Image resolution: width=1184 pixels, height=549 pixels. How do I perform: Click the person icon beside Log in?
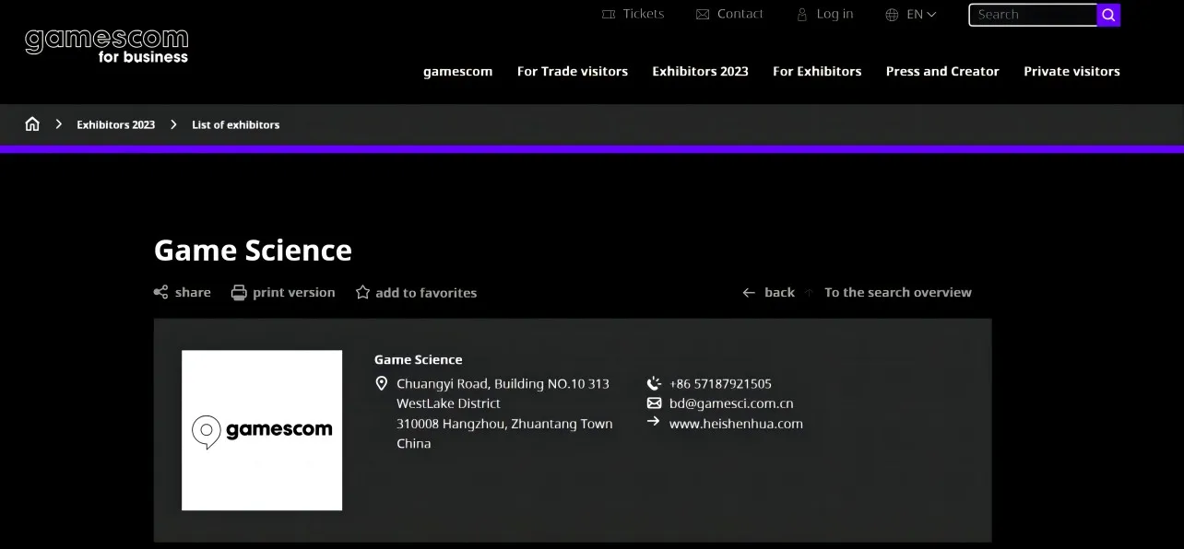801,14
